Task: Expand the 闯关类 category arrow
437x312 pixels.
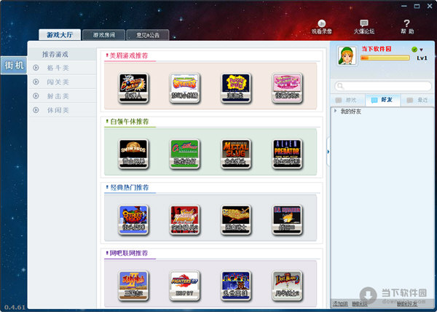Action: pos(36,82)
